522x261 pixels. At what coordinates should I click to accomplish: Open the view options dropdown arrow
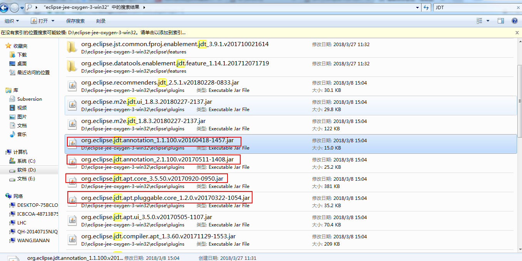[x=488, y=21]
